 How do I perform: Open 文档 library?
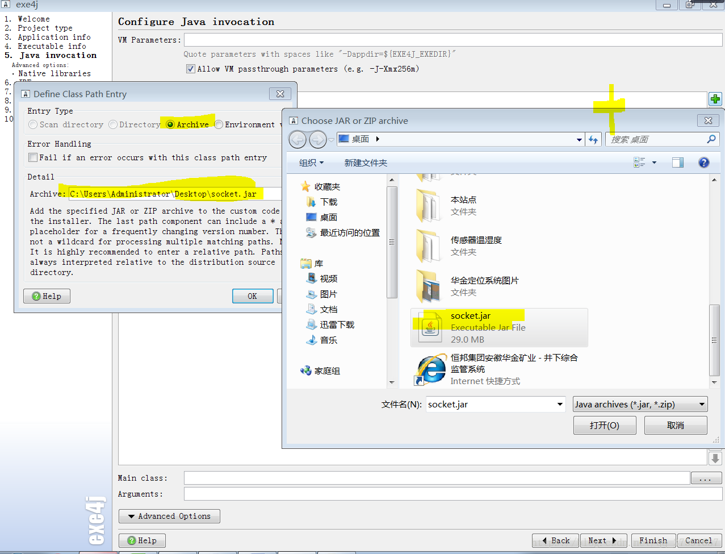[x=322, y=309]
